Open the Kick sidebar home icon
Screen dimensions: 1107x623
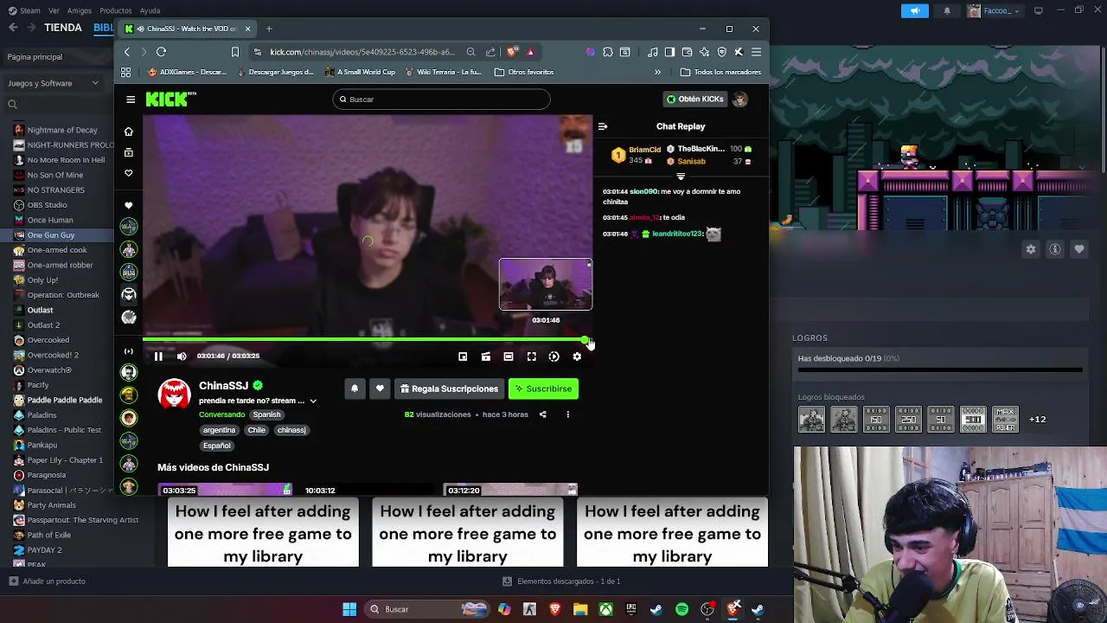coord(129,132)
